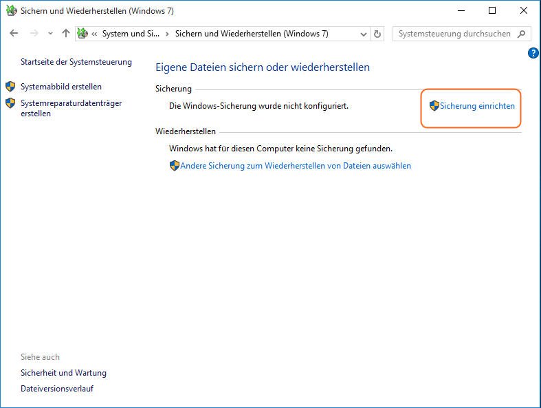This screenshot has height=408, width=541.
Task: Expand the breadcrumb chevron after System und Si...
Action: point(167,34)
